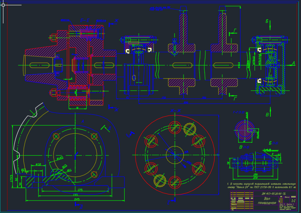
Task: Click the Б (1:2) detail view label
Action: [x=273, y=143]
